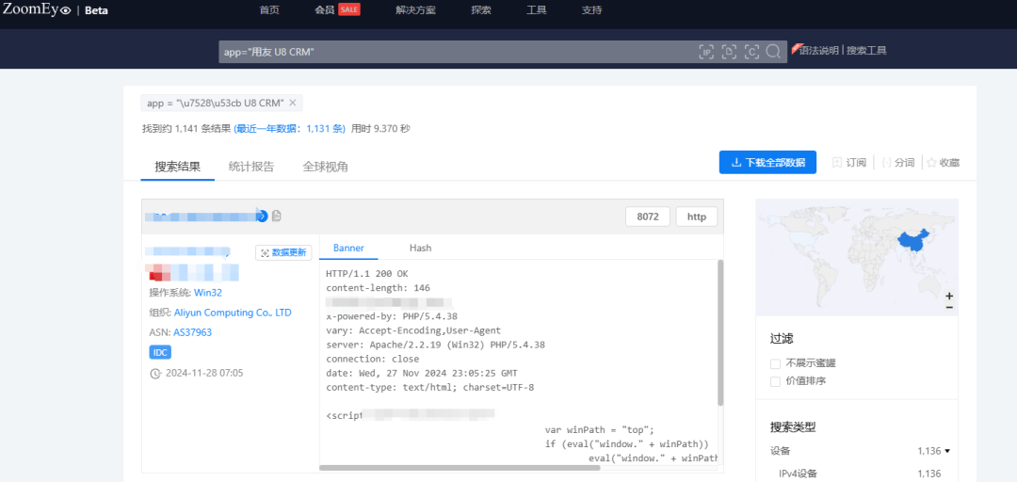1017x482 pixels.
Task: Open 搜索工具 link
Action: tap(866, 50)
